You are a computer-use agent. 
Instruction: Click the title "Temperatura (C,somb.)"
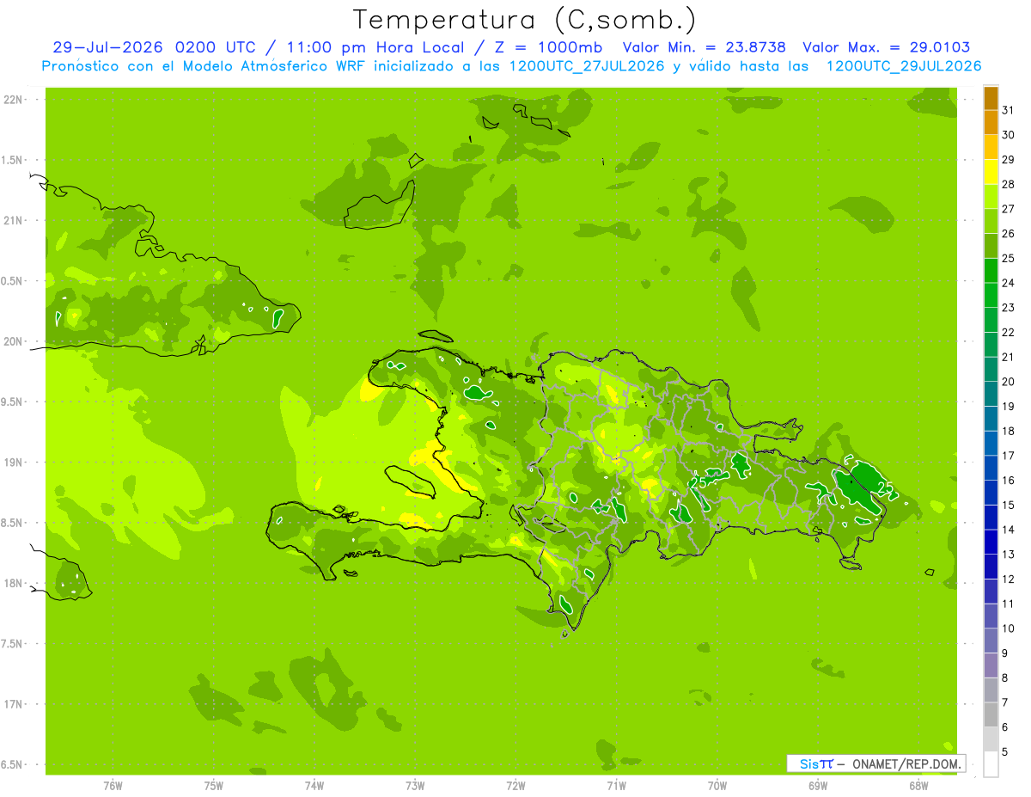(x=524, y=20)
